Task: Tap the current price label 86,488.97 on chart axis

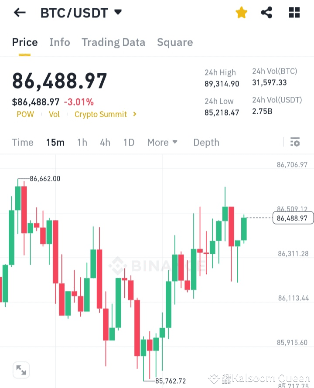Action: click(x=292, y=218)
